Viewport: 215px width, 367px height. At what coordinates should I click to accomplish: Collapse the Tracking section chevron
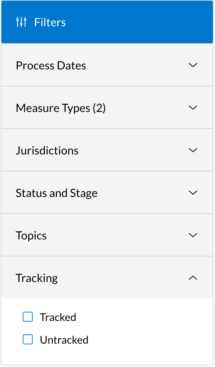point(193,278)
